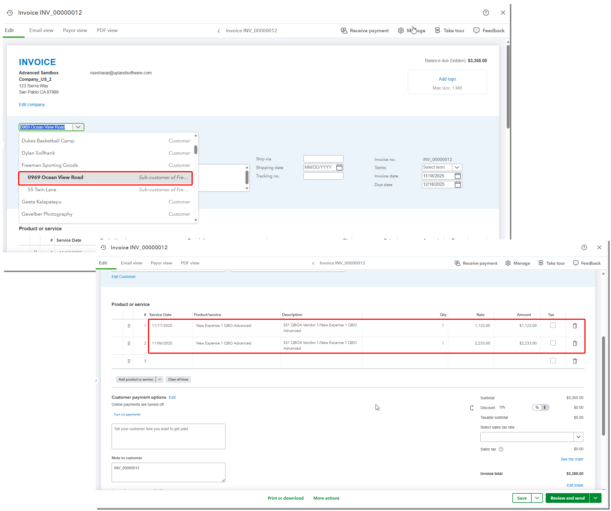The height and width of the screenshot is (511, 611).
Task: Click the Review and send button
Action: point(567,498)
